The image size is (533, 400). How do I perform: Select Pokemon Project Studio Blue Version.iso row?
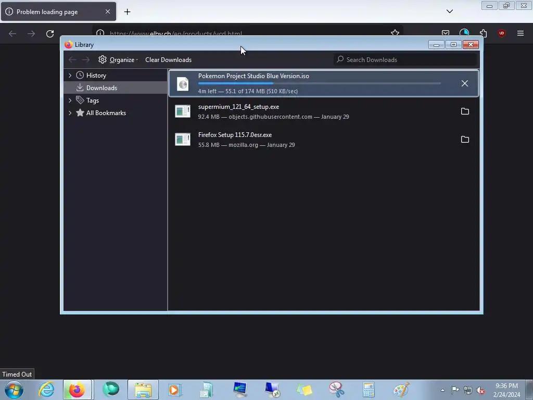click(x=323, y=83)
